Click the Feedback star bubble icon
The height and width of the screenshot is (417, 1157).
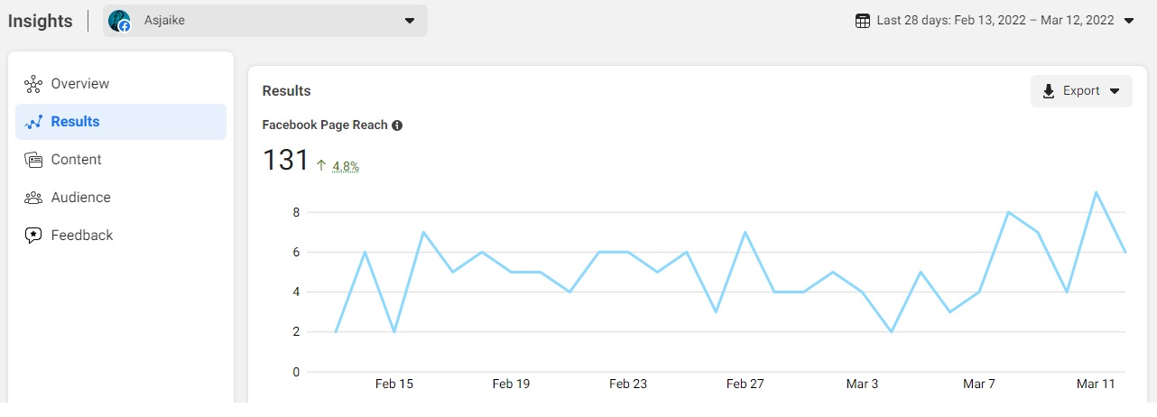tap(33, 236)
